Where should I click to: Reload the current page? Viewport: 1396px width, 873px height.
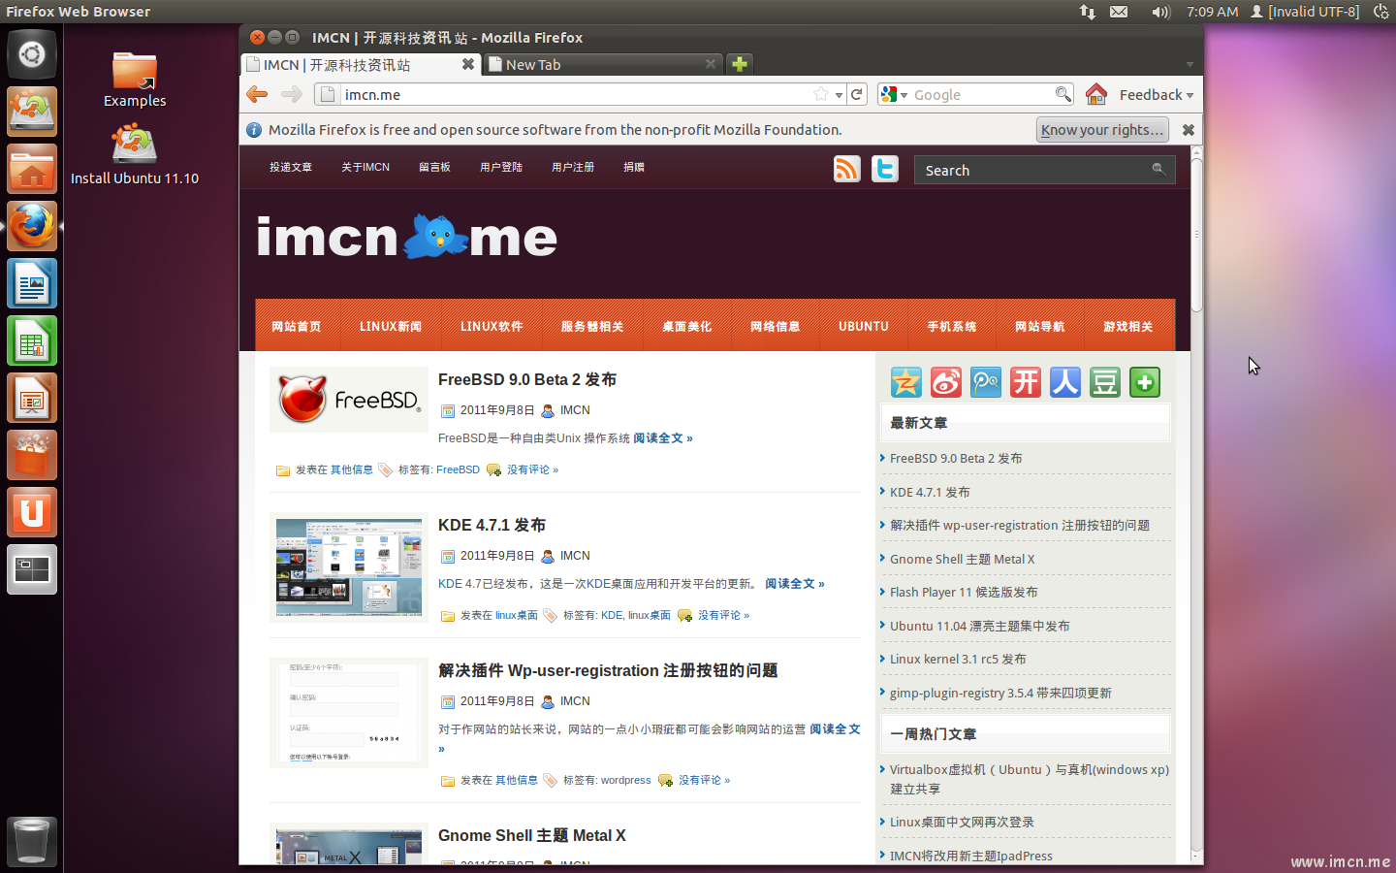(x=857, y=94)
